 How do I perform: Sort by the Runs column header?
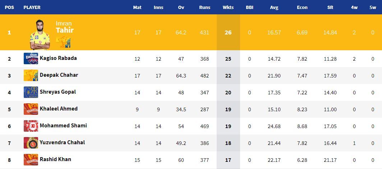coord(204,7)
